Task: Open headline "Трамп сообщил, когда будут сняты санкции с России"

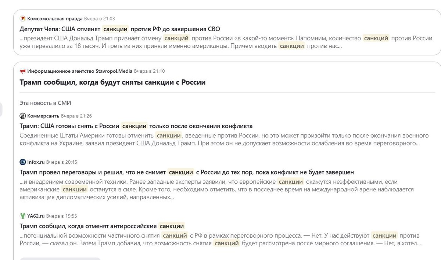Action: pyautogui.click(x=112, y=82)
